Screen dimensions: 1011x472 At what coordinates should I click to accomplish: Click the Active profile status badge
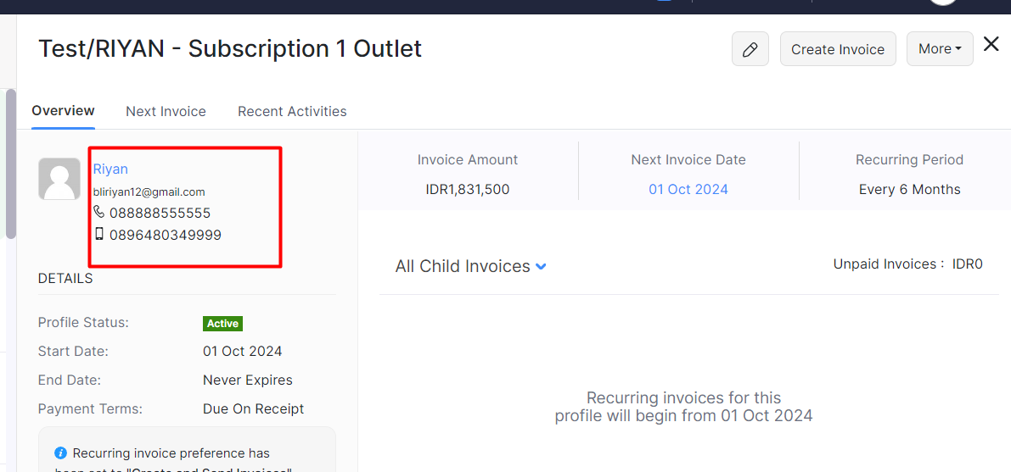tap(223, 323)
